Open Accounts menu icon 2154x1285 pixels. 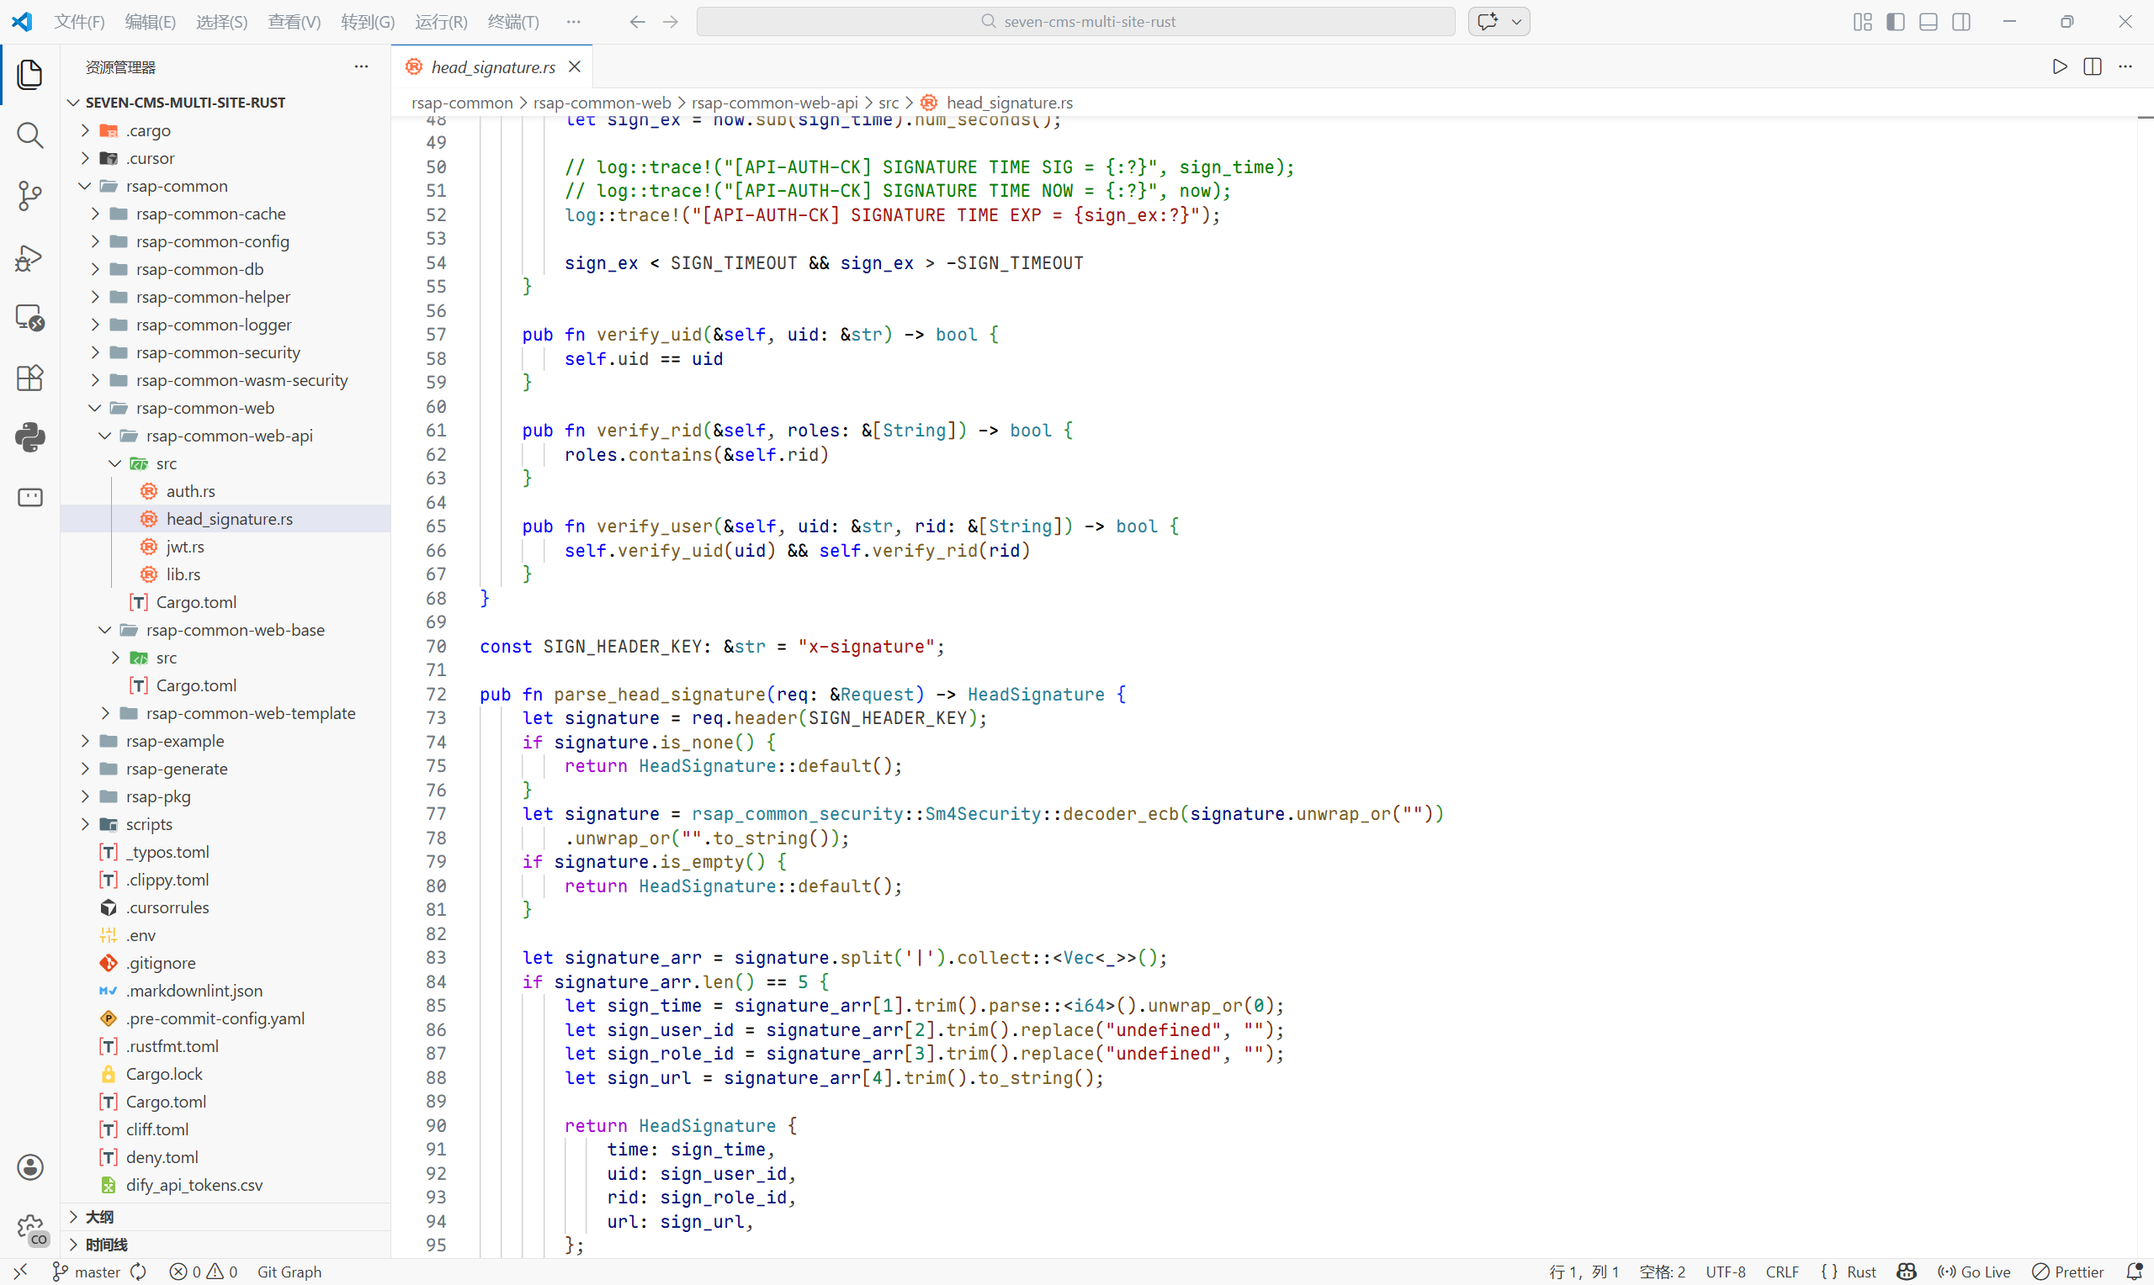coord(30,1167)
